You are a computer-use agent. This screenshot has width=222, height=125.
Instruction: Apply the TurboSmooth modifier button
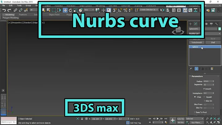[197, 42]
